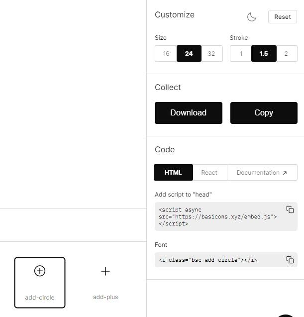
Task: Click the Download button
Action: point(189,113)
